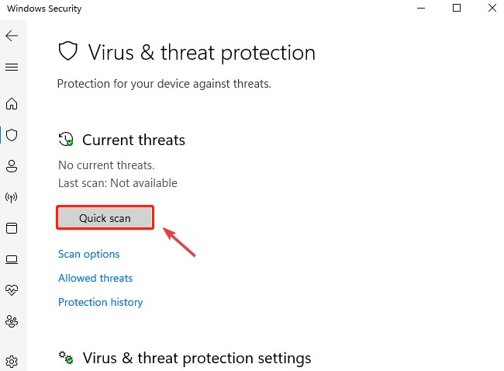Open Account protection person icon
This screenshot has height=371, width=504.
12,166
